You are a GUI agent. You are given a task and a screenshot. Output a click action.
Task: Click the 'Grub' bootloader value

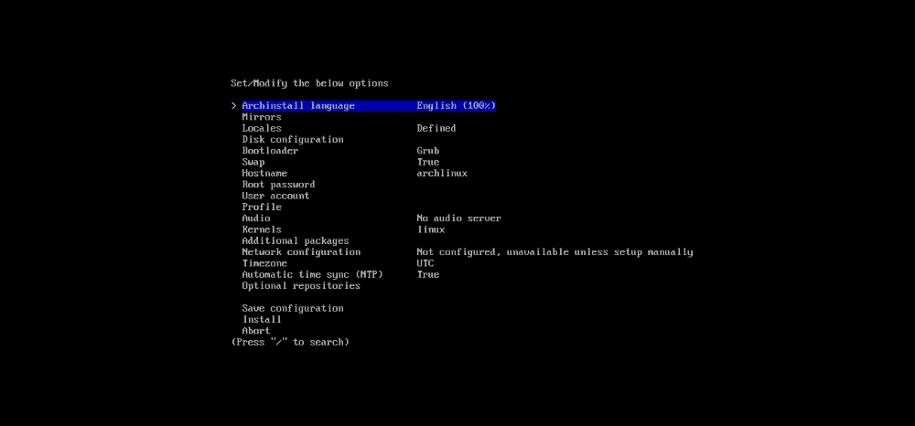click(427, 150)
